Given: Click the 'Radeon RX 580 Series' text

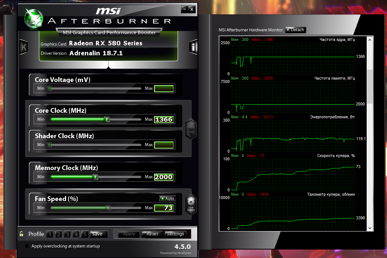Looking at the screenshot, I should tap(106, 43).
